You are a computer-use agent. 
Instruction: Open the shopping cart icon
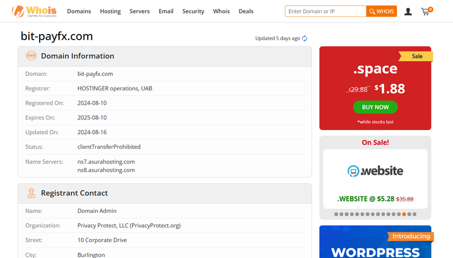click(x=427, y=11)
